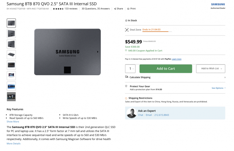Expand Show More key features
This screenshot has width=234, height=151.
coord(13,122)
